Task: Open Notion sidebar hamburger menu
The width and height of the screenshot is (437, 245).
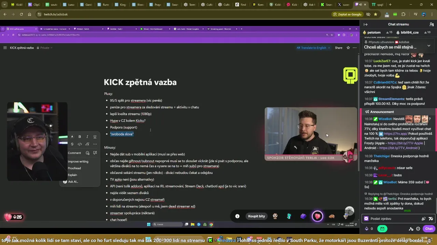Action: tap(5, 48)
